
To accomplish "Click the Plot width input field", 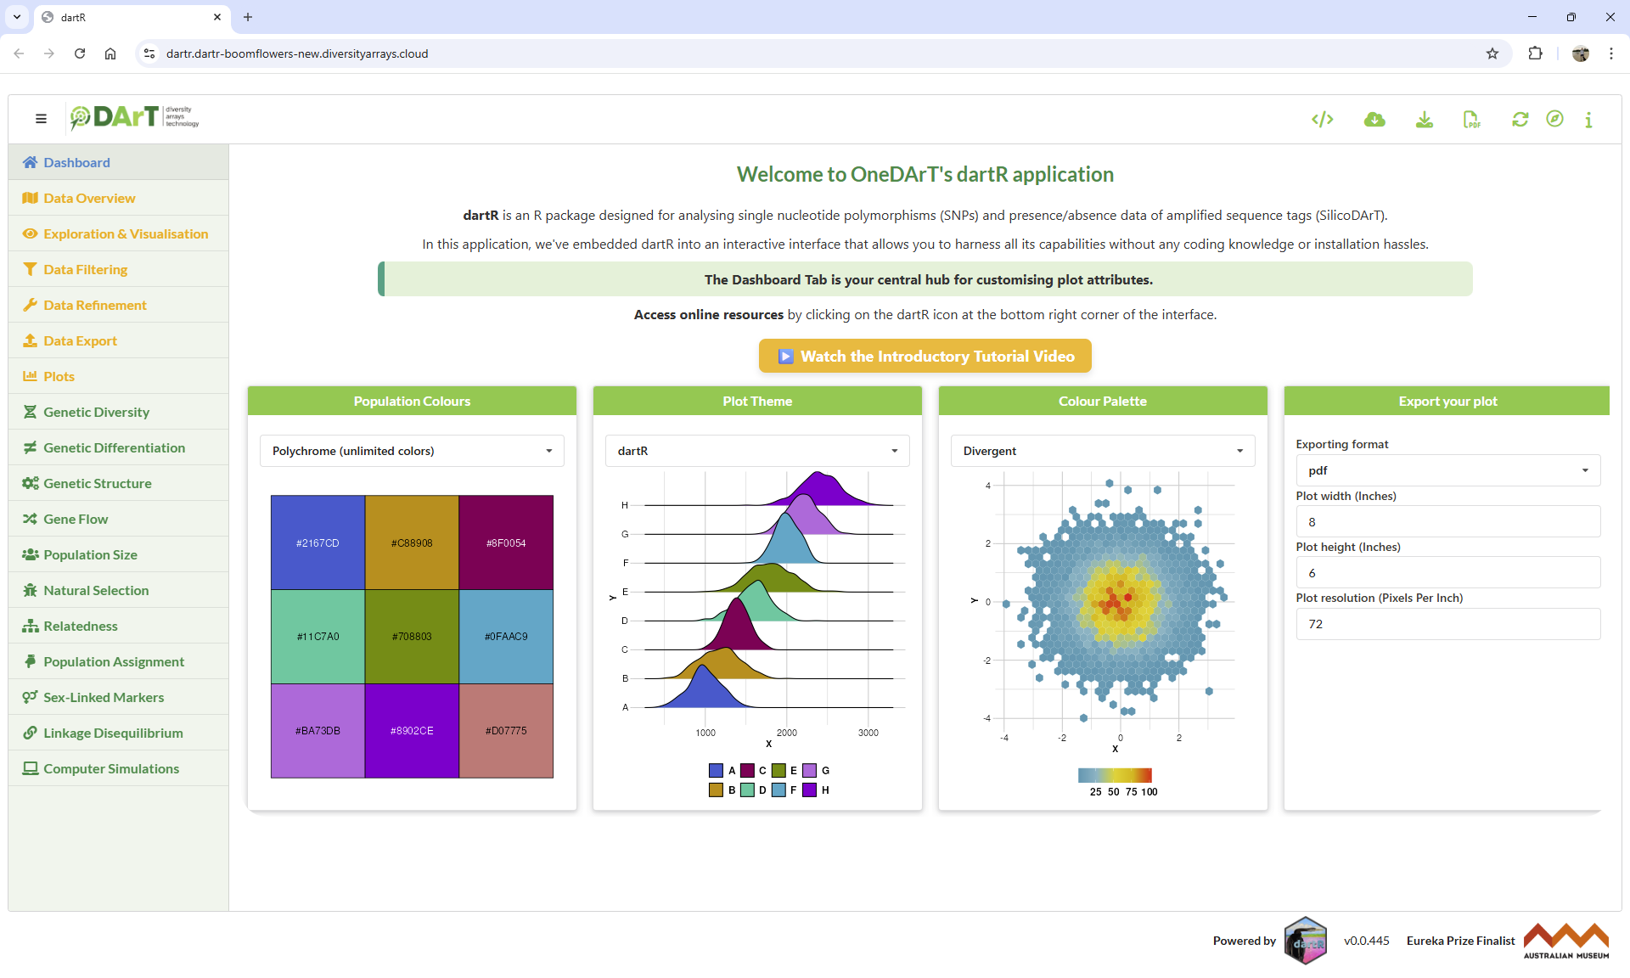I will (x=1448, y=522).
